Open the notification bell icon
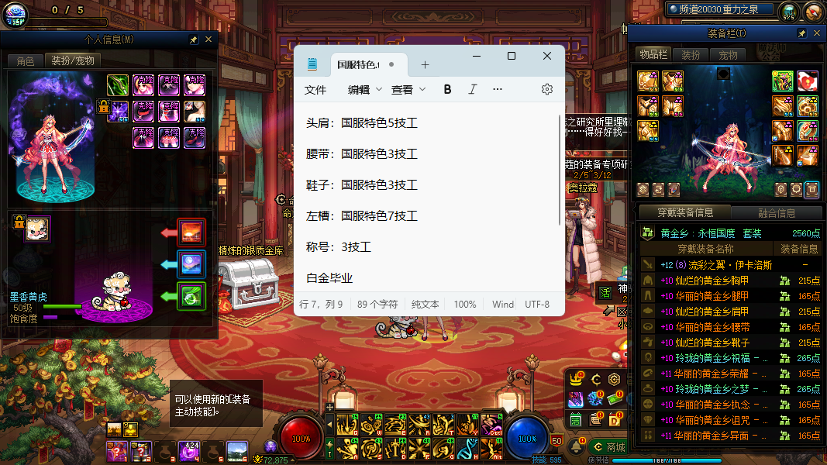The height and width of the screenshot is (465, 827). coord(577,447)
